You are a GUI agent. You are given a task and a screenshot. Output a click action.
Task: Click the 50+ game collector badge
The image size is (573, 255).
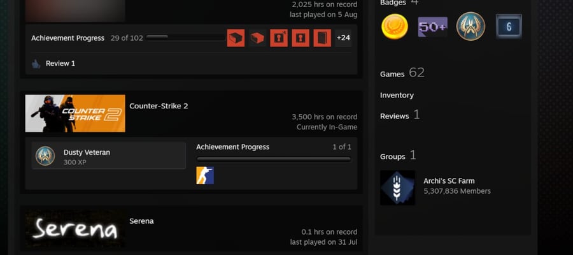433,27
